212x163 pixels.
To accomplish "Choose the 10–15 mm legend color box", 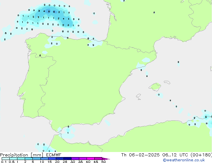I will [44, 159].
